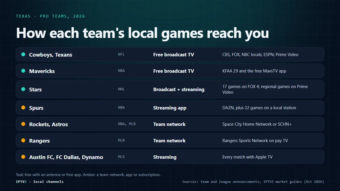
Task: Click the "Broadcast + streaming" text
Action: [x=179, y=89]
